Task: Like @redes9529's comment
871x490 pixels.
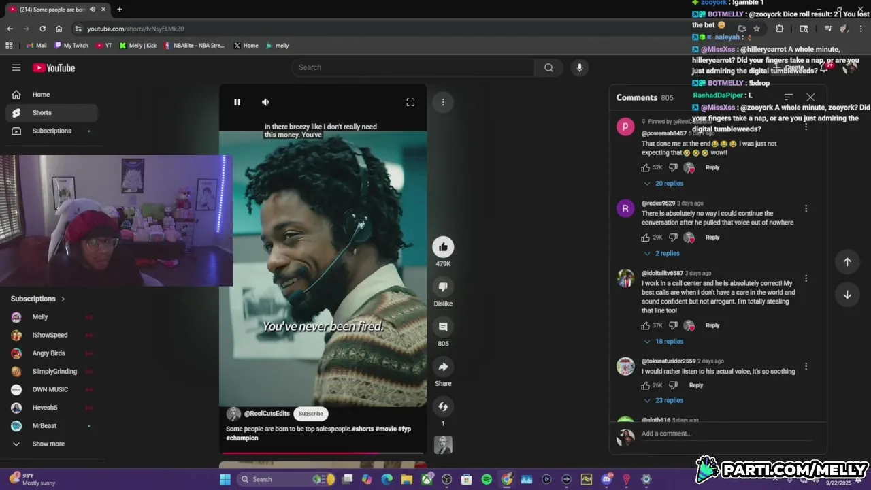Action: coord(645,238)
